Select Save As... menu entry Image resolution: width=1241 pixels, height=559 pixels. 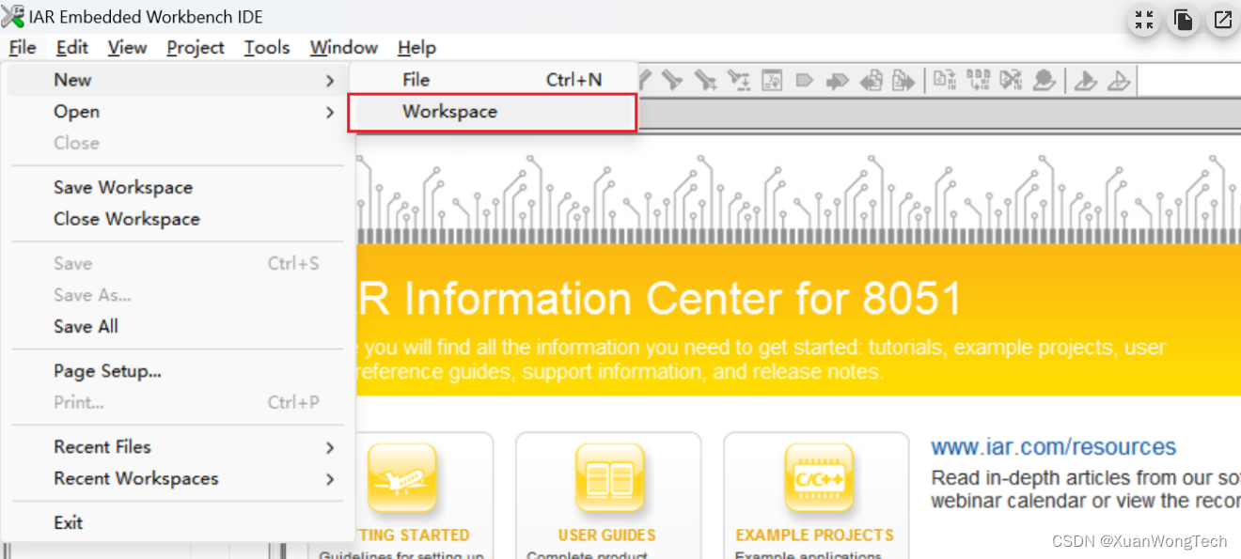point(179,296)
